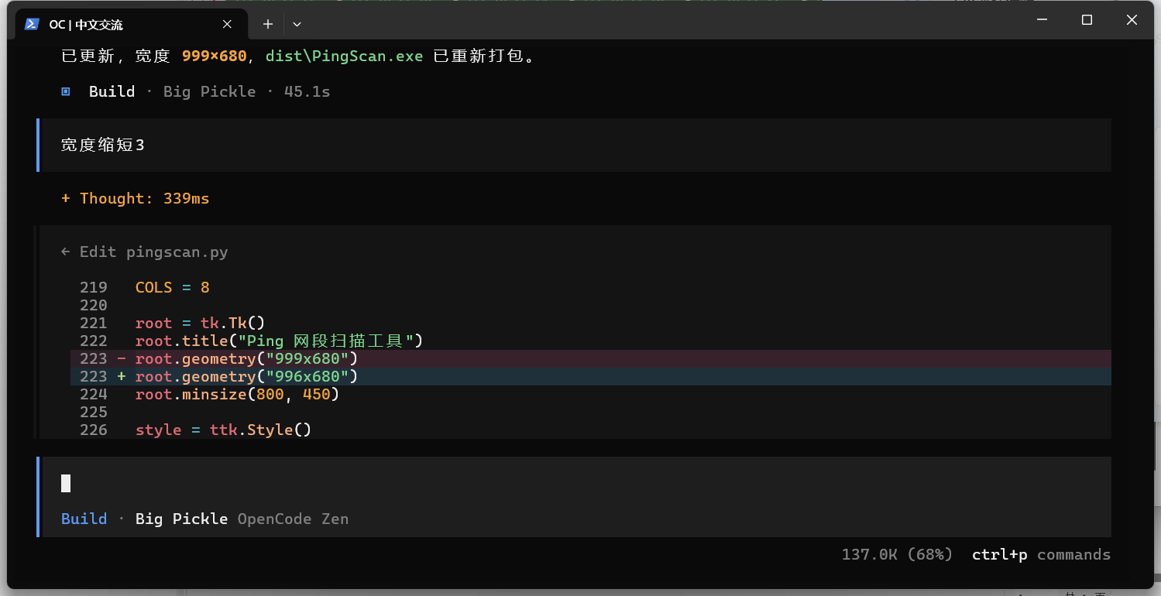Click line style = ttk.Style()
The width and height of the screenshot is (1161, 596).
pos(223,430)
